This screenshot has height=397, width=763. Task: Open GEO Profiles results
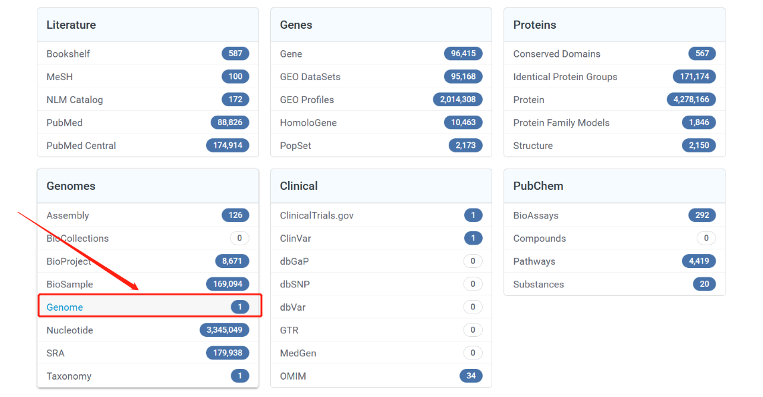point(307,100)
